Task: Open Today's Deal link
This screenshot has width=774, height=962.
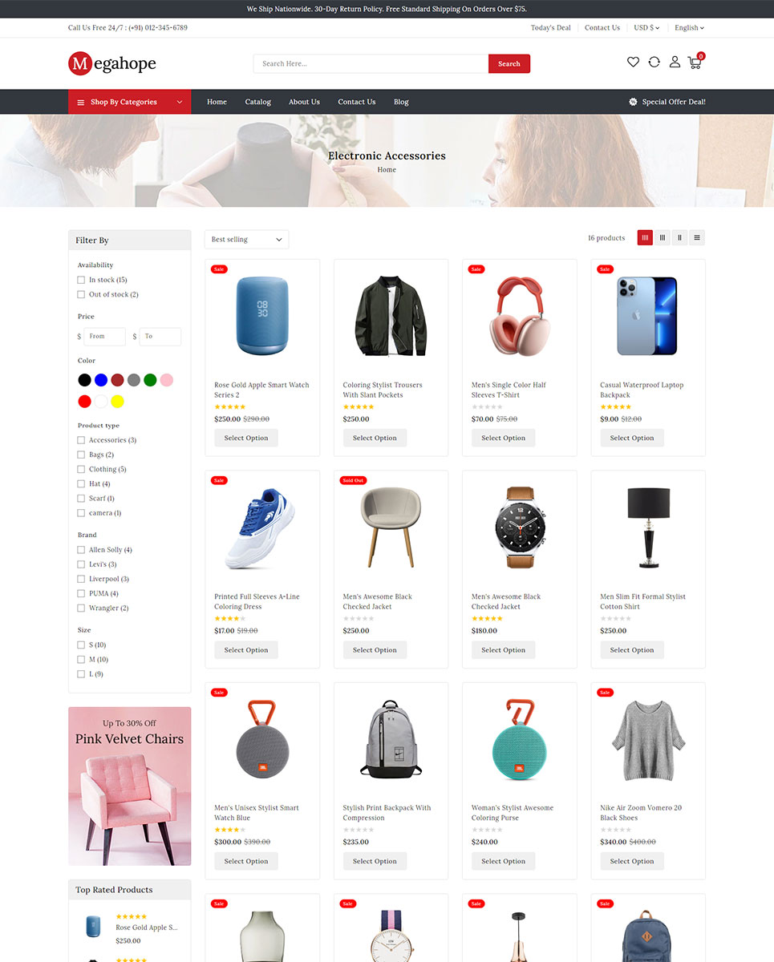Action: [551, 27]
